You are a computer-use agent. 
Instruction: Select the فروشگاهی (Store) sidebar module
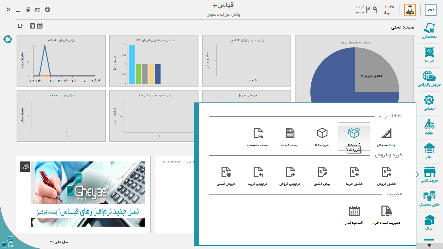point(429,174)
